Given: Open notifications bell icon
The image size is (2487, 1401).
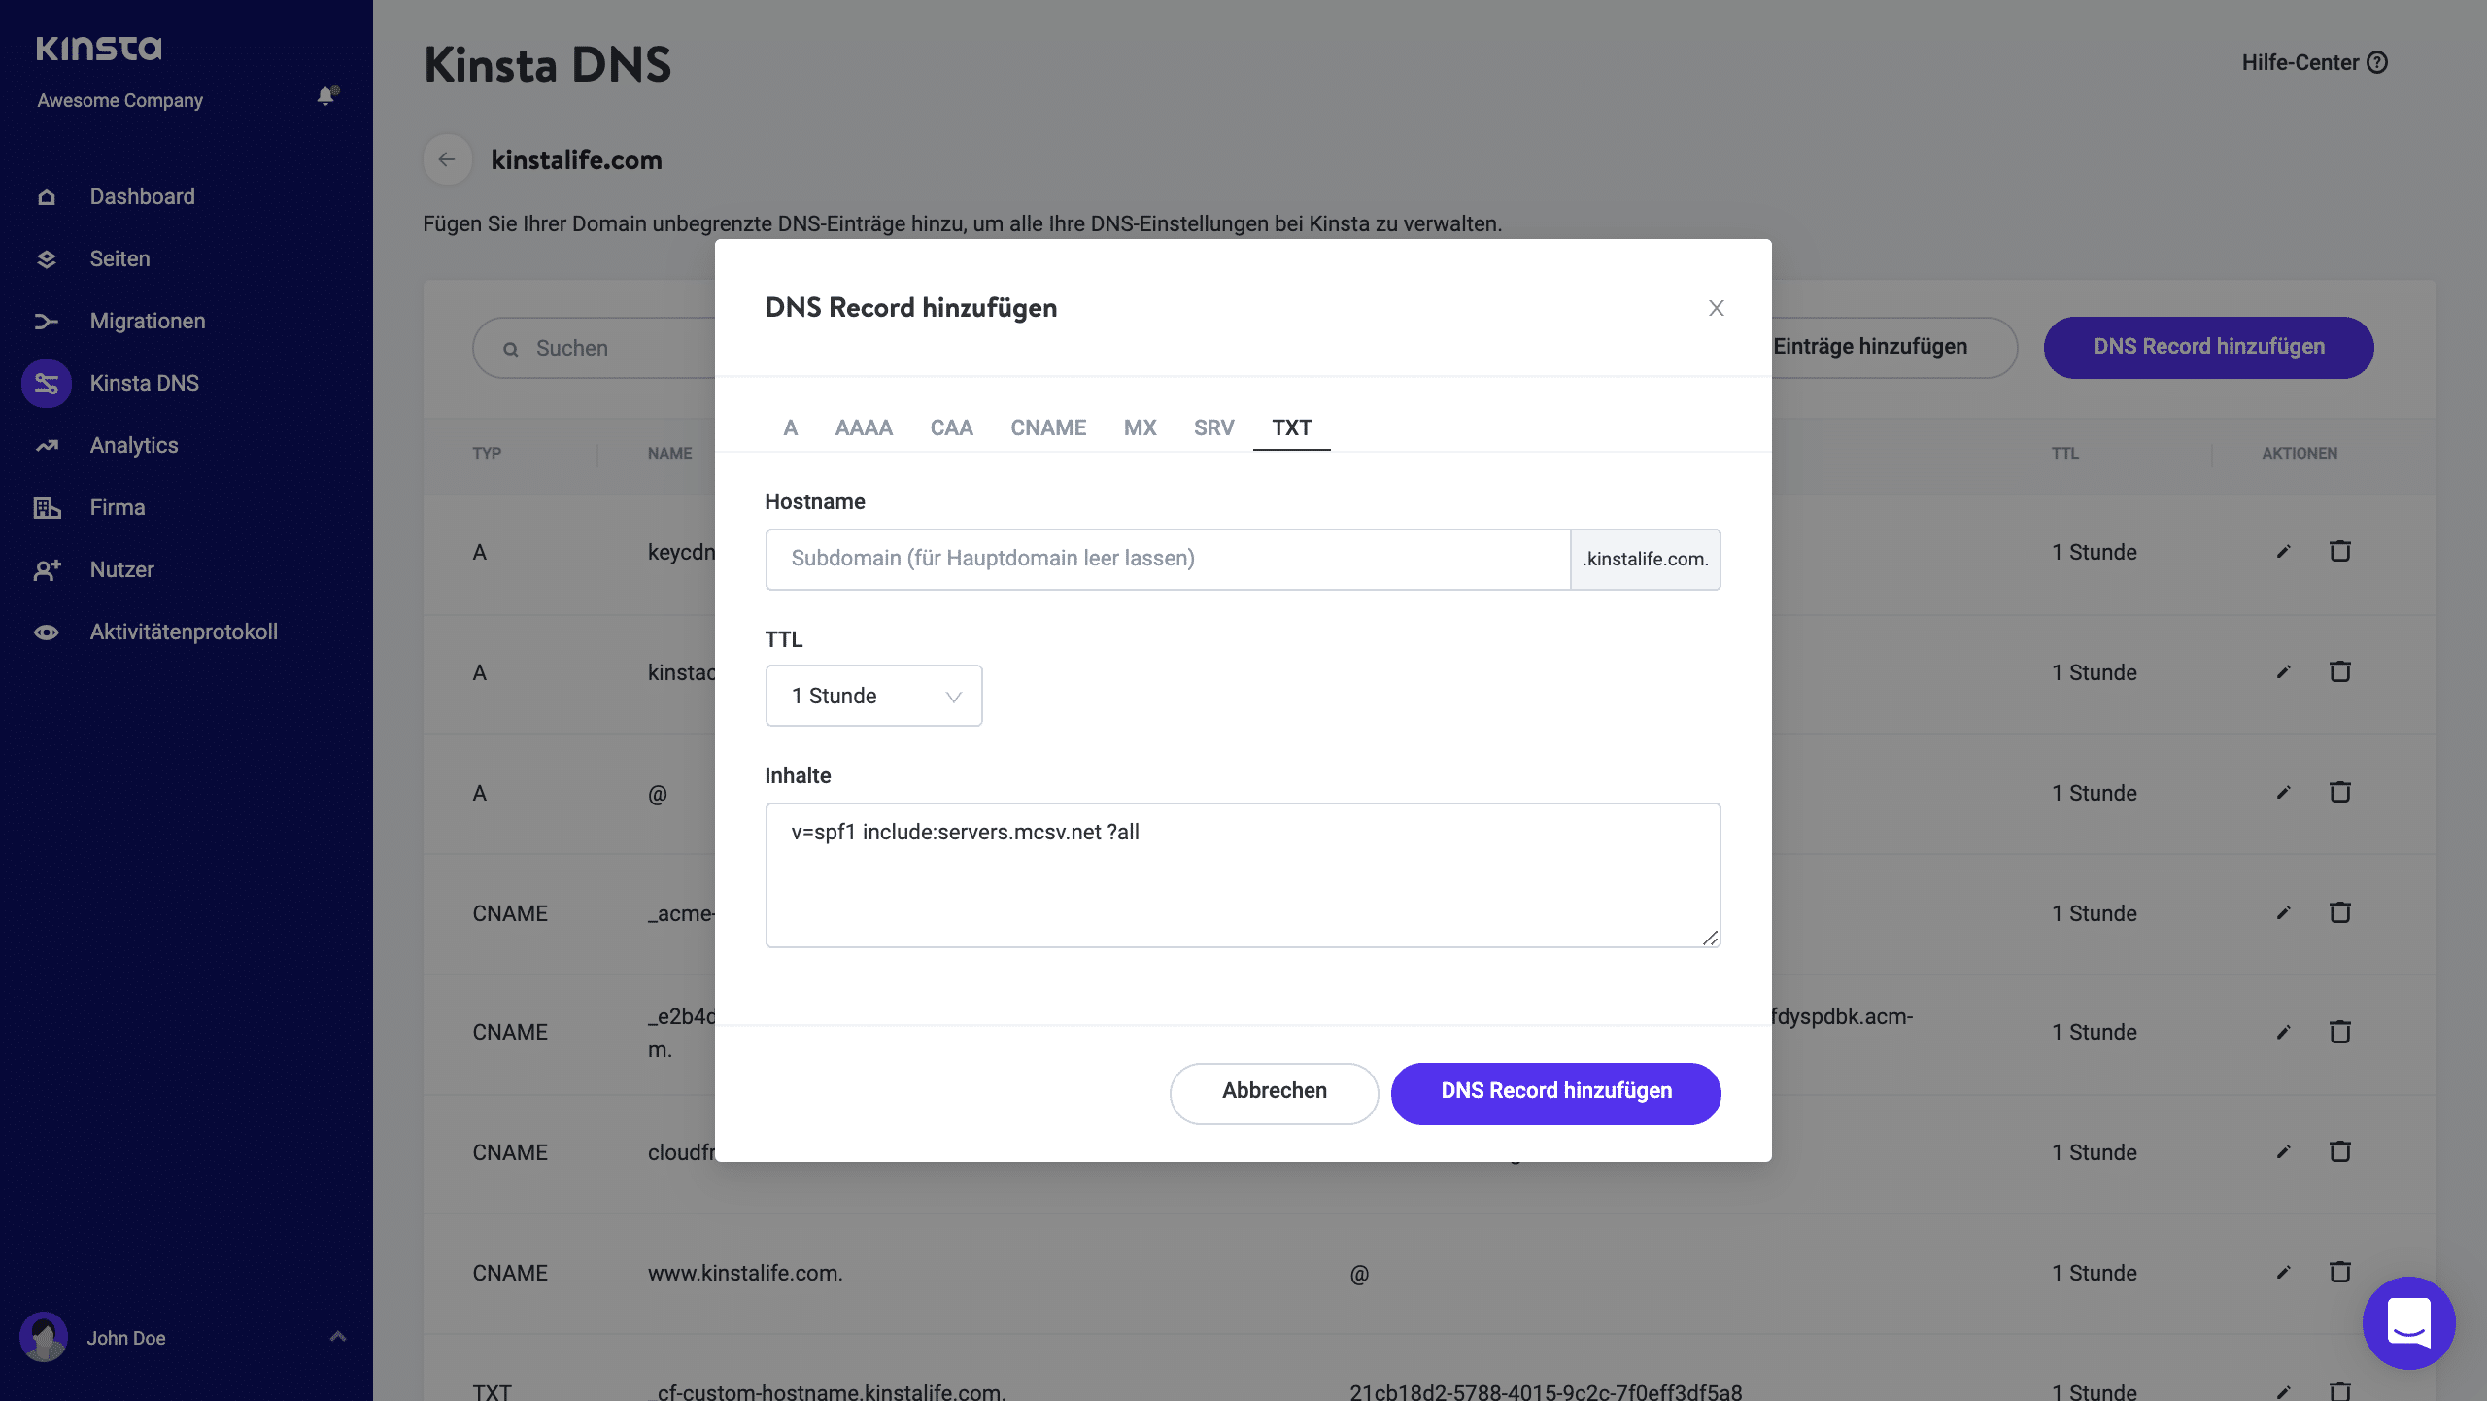Looking at the screenshot, I should [326, 95].
